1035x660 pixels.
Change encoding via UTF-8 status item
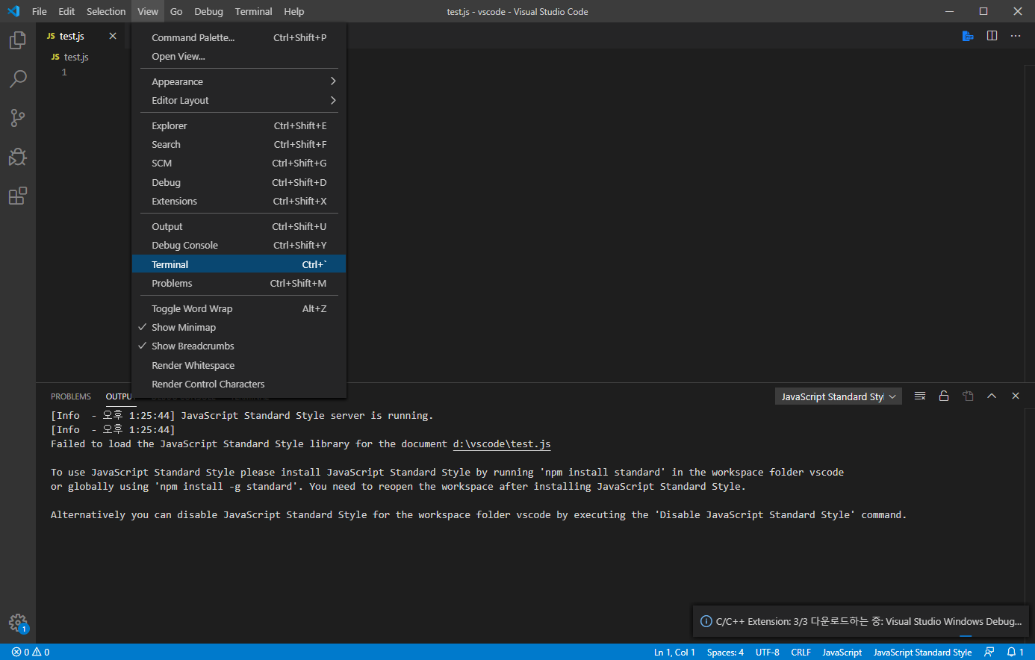tap(768, 652)
